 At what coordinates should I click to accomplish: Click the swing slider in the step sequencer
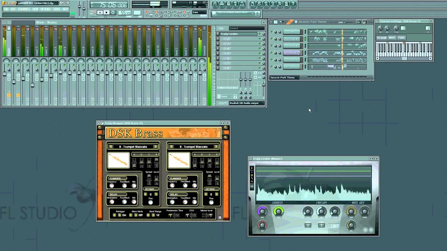(x=349, y=22)
